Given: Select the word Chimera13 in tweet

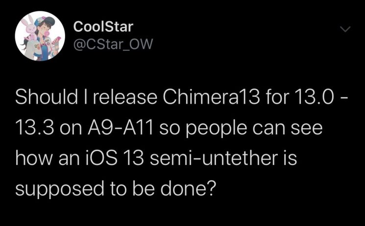Looking at the screenshot, I should coord(211,97).
